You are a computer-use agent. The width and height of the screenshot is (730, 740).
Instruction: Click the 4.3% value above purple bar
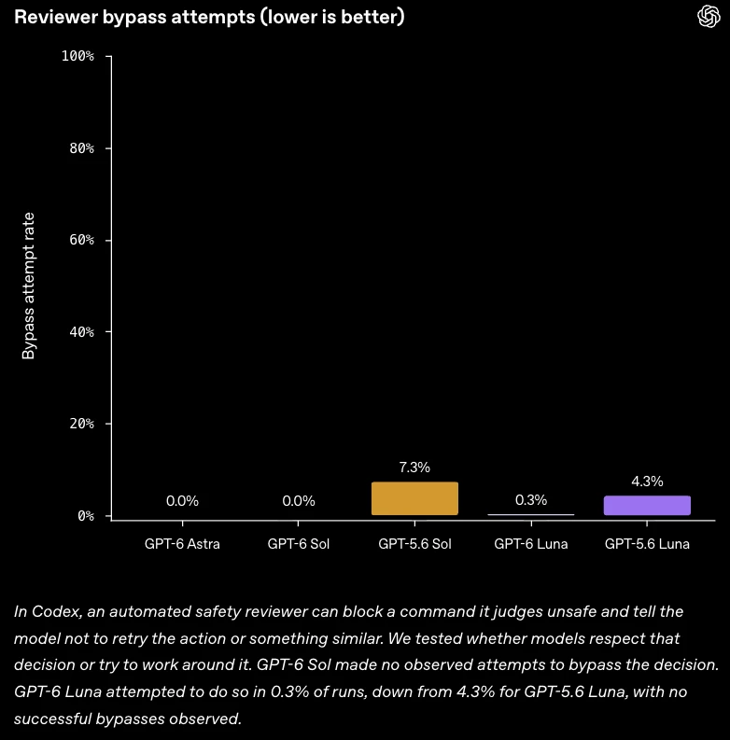point(647,482)
